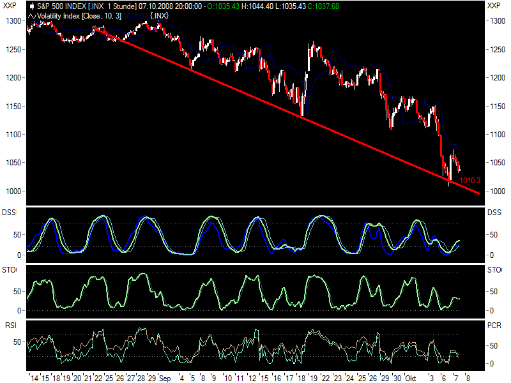
Task: Click the red 1010.3 trendline price label
Action: coord(470,181)
